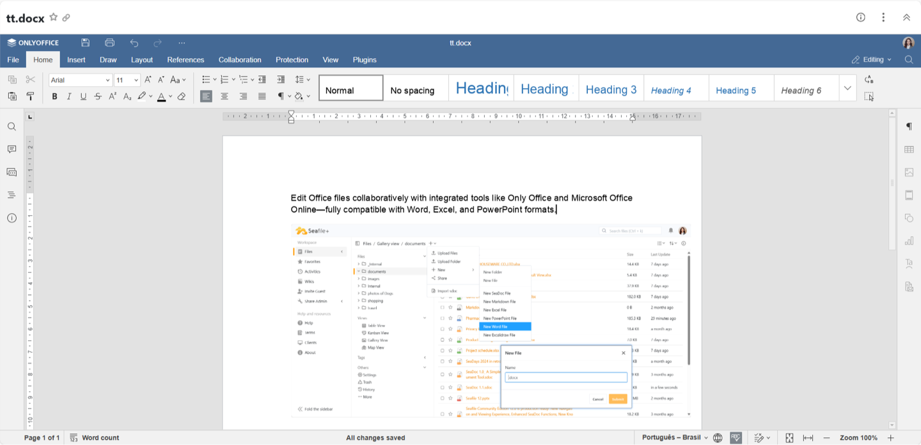
Task: Clear text formatting with the eraser icon
Action: pos(182,96)
